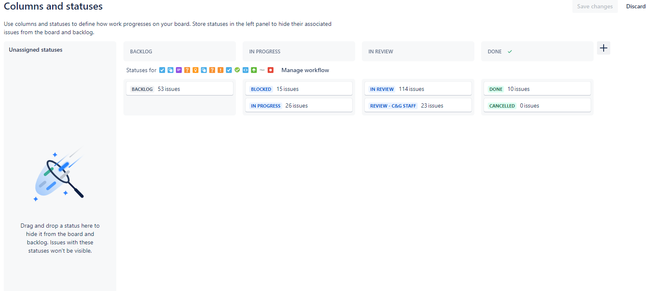The width and height of the screenshot is (647, 291).
Task: Click the 'Statuses for' label
Action: [x=141, y=70]
